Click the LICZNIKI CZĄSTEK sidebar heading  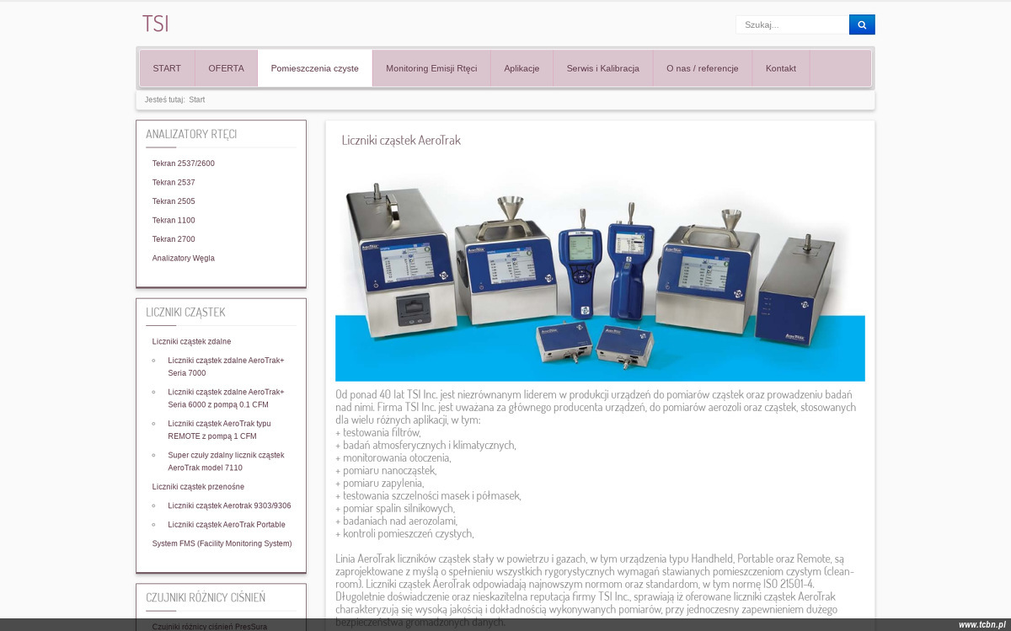pyautogui.click(x=185, y=312)
